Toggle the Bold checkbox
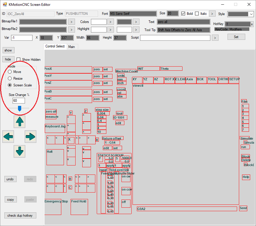Image resolution: width=256 pixels, height=226 pixels. click(183, 14)
